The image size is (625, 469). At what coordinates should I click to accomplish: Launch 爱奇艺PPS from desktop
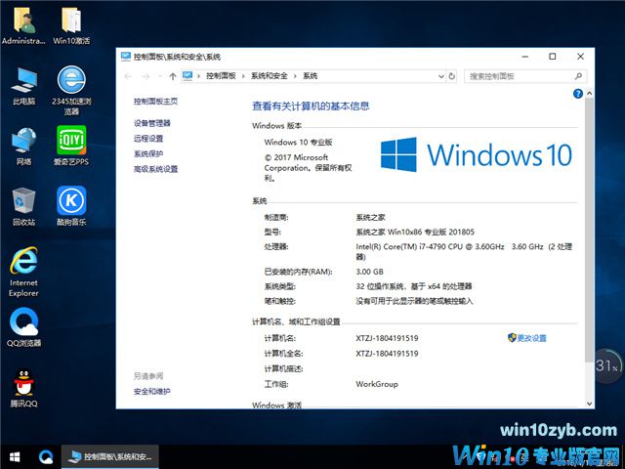pyautogui.click(x=71, y=146)
